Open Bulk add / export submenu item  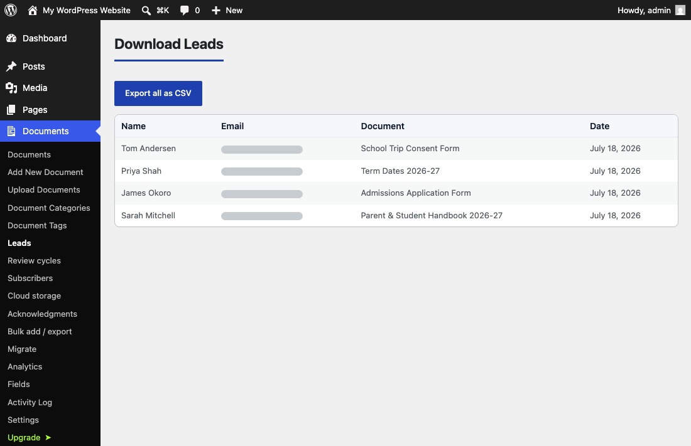point(40,332)
